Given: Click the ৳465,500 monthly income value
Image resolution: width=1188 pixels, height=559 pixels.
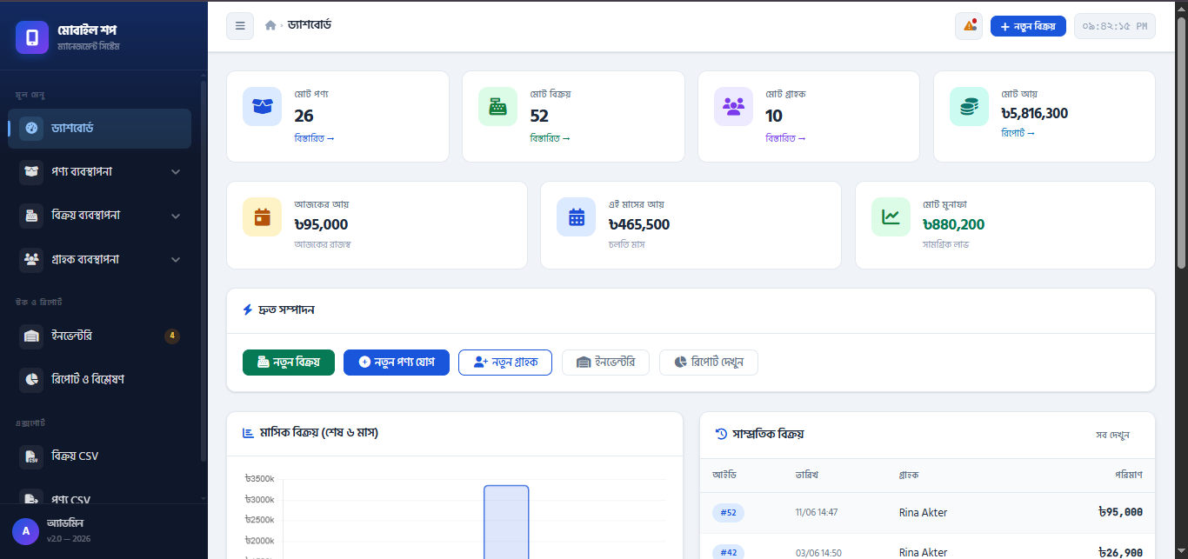Looking at the screenshot, I should click(639, 224).
